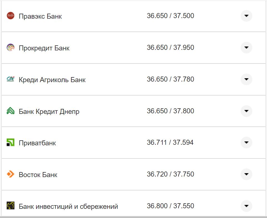Open the Креди Агриколь dropdown arrow
The image size is (267, 218).
coord(246,79)
